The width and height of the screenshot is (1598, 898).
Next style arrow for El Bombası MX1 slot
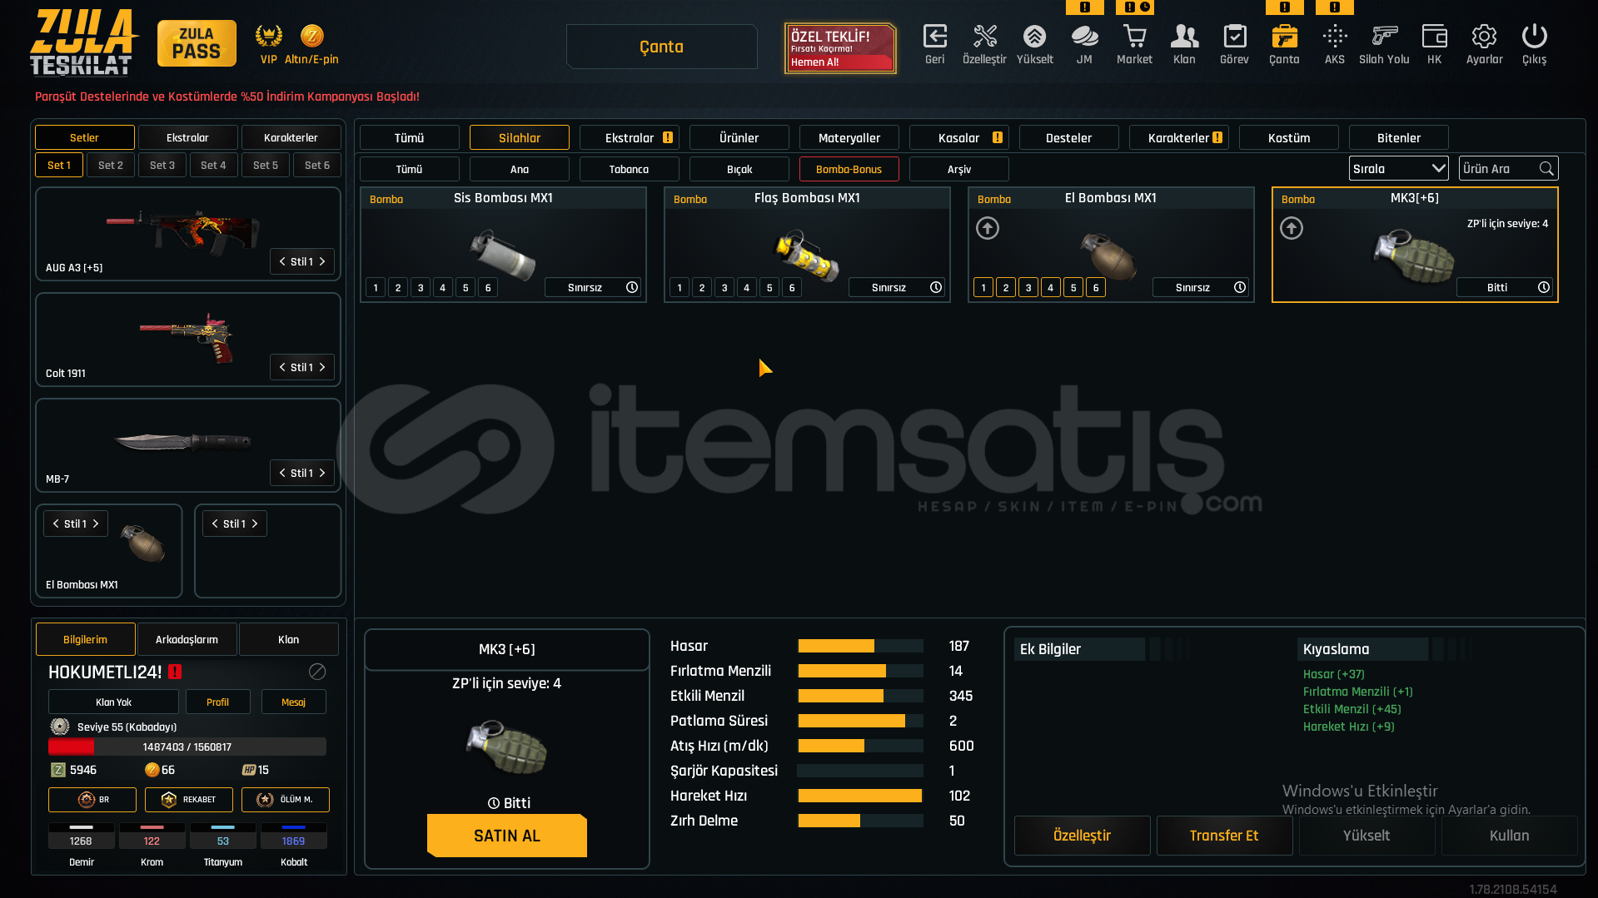pyautogui.click(x=96, y=523)
